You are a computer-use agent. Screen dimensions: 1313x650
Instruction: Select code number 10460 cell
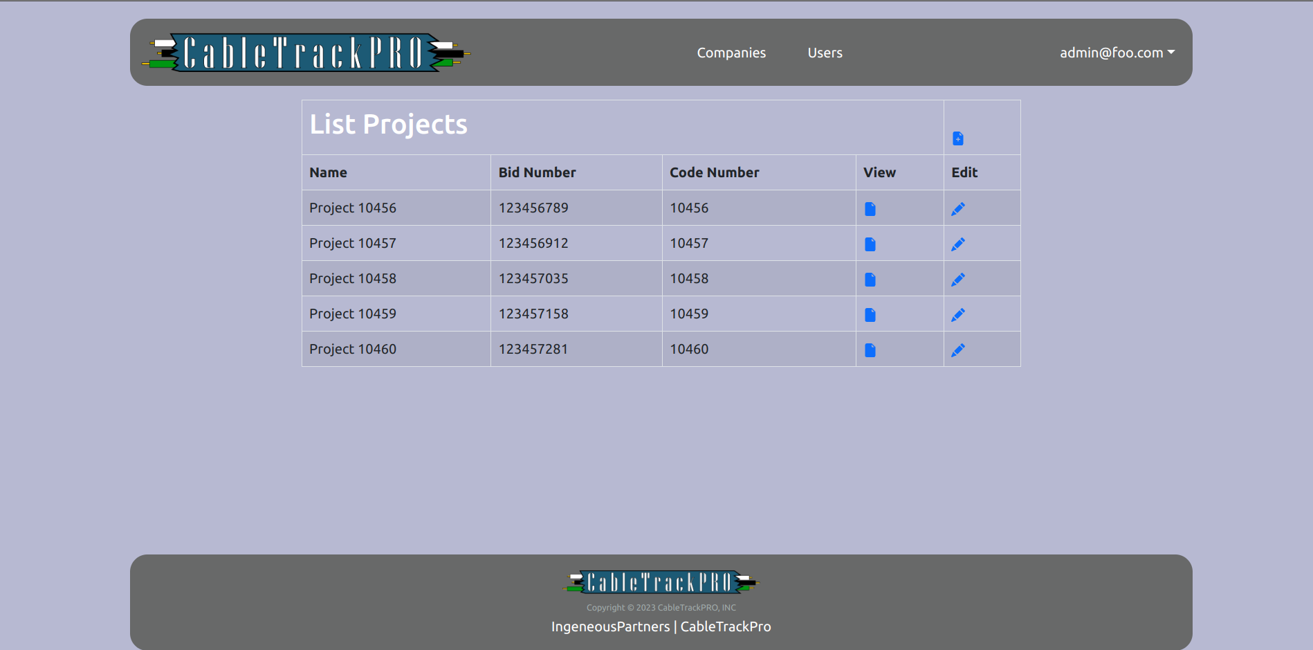pyautogui.click(x=759, y=349)
